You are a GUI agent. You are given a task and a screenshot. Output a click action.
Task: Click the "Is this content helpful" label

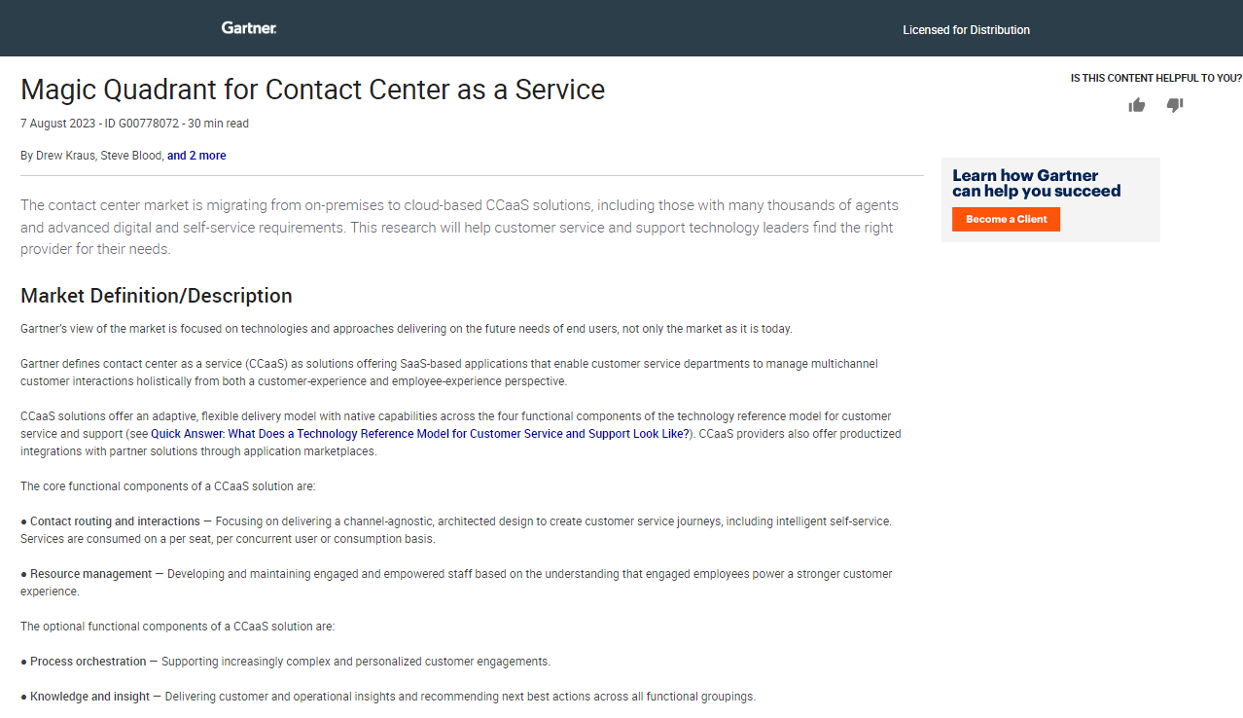click(1155, 78)
